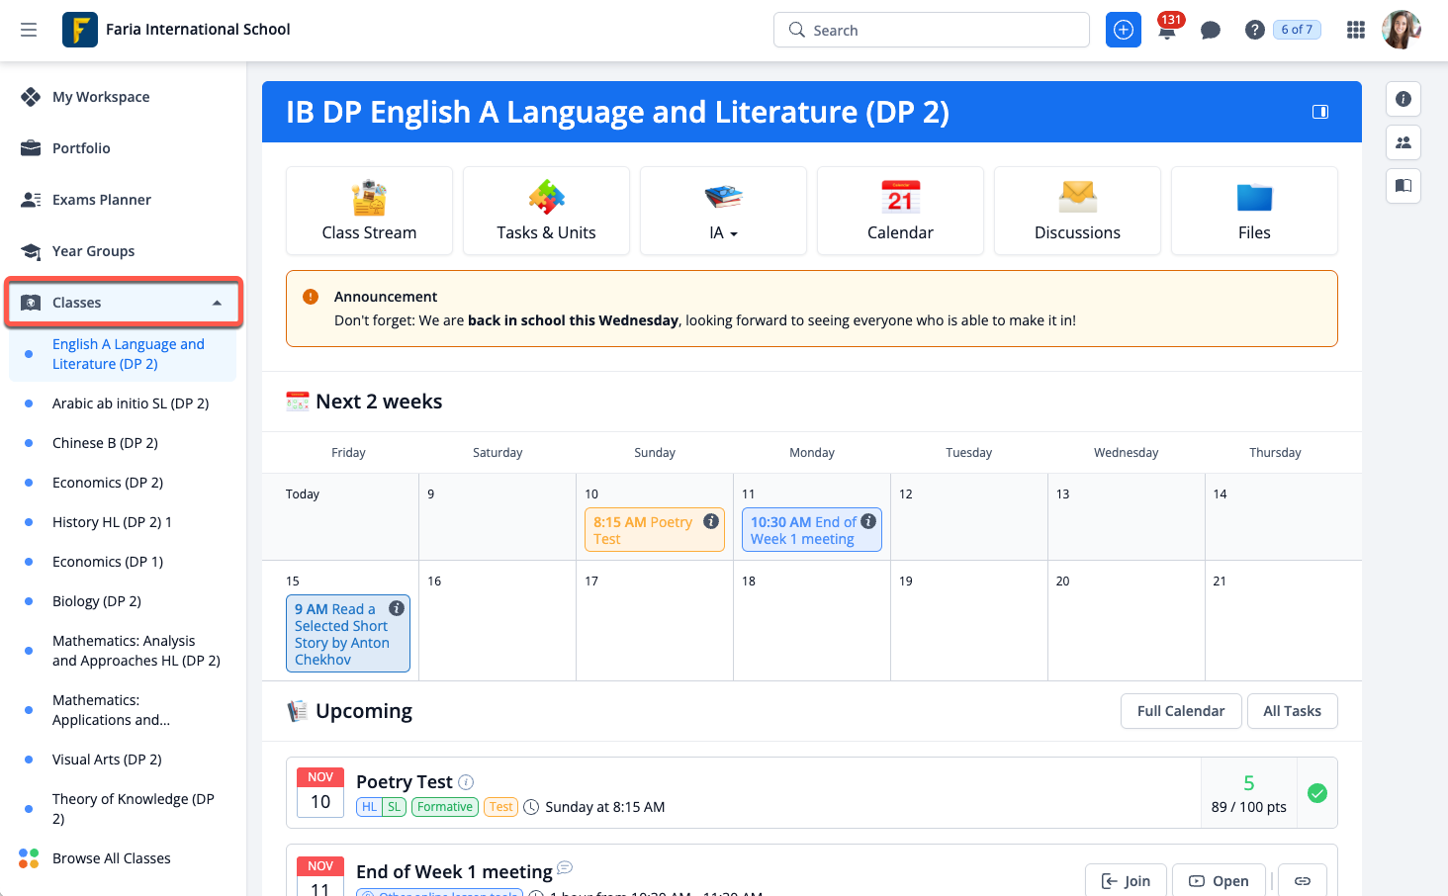Image resolution: width=1448 pixels, height=896 pixels.
Task: Open the user profile avatar menu
Action: (x=1401, y=30)
